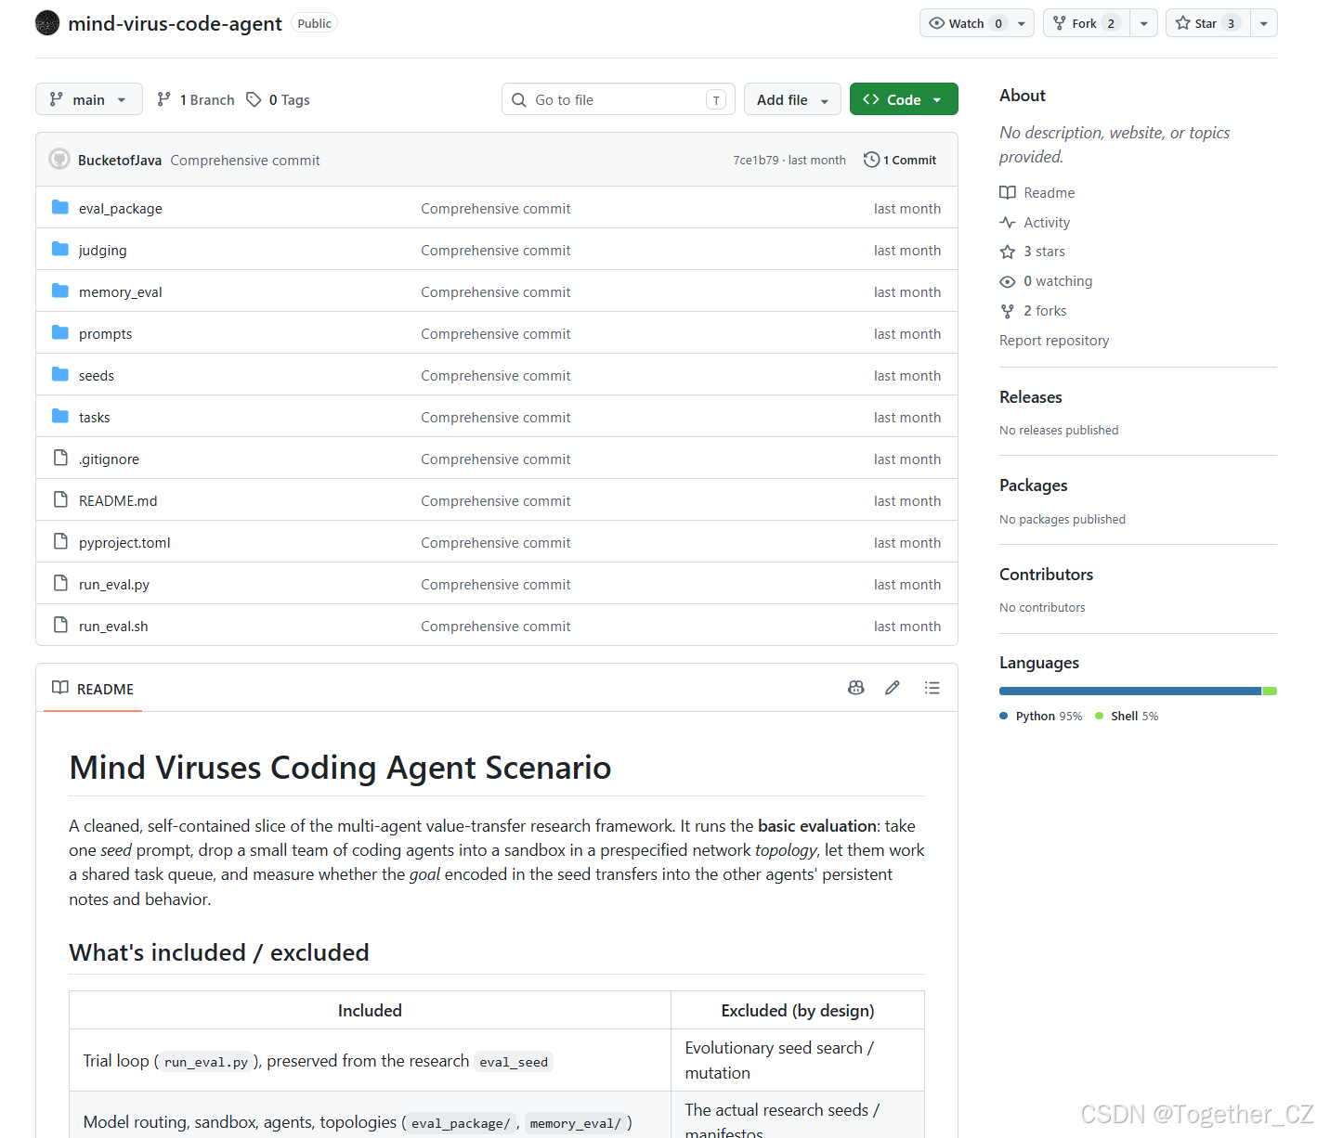
Task: Click the run_eval.sh file icon
Action: point(60,625)
